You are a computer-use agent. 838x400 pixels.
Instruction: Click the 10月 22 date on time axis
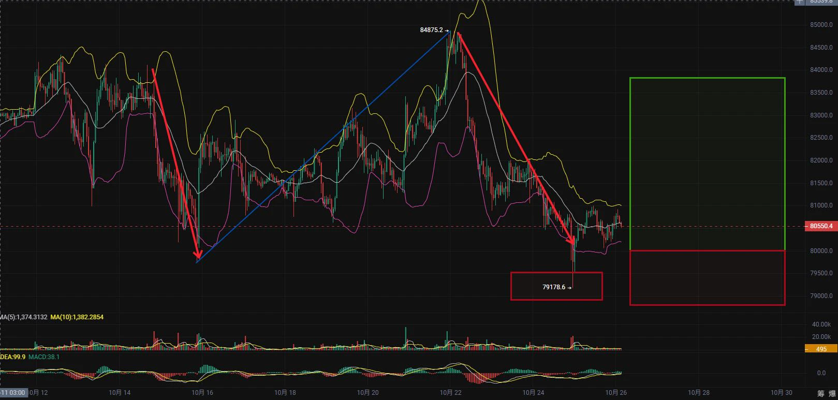451,393
